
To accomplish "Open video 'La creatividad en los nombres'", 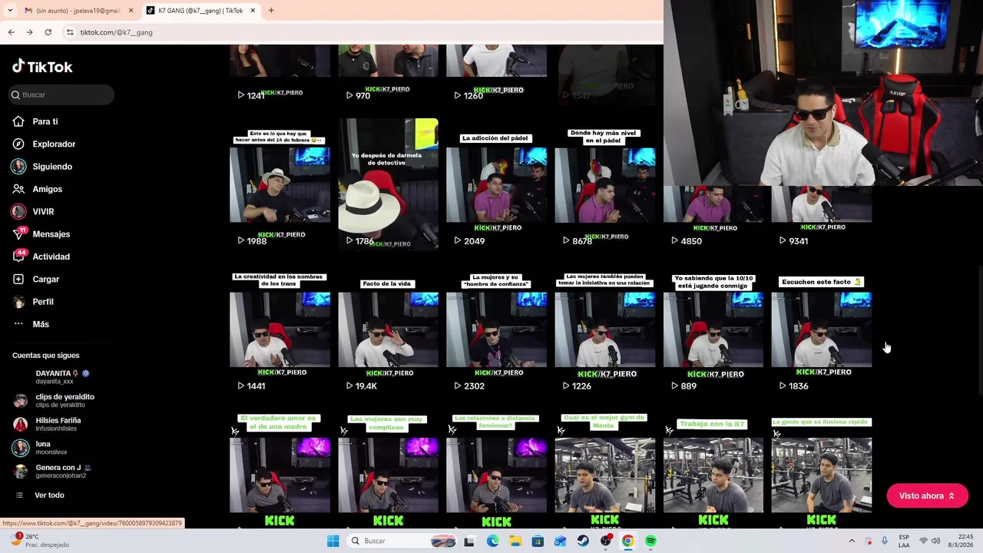I will pyautogui.click(x=280, y=329).
